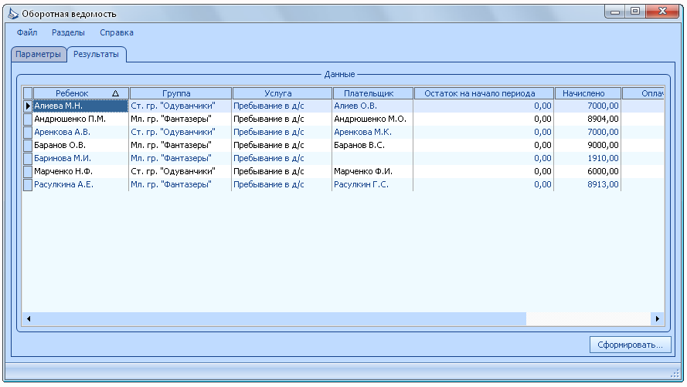Select the Расулкина А.Е. cell
The height and width of the screenshot is (387, 687).
(80, 184)
